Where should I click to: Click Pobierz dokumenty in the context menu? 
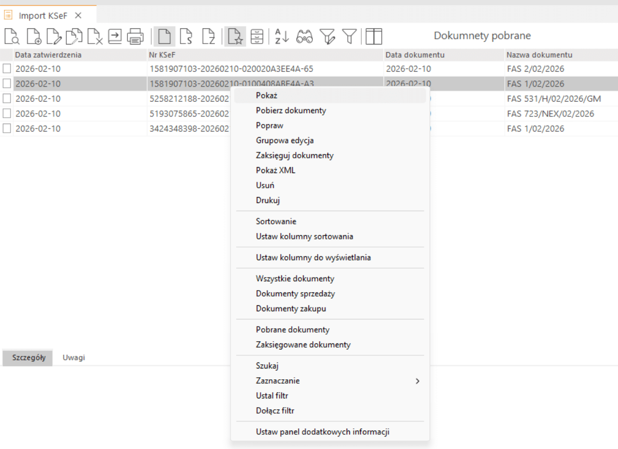pos(291,110)
